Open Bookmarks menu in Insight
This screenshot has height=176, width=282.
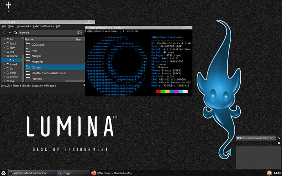coord(24,26)
